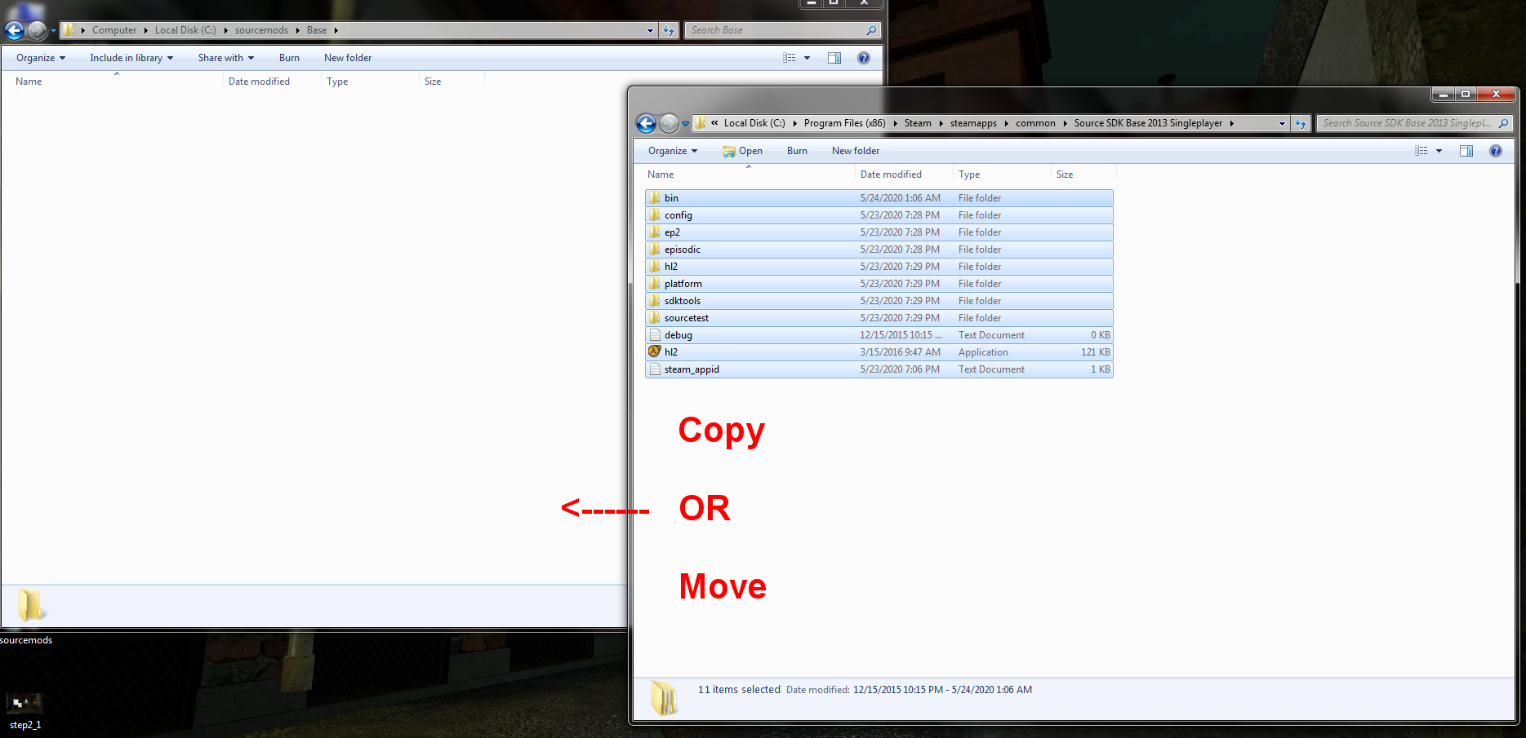The image size is (1526, 738).
Task: Open Include in library dropdown
Action: [131, 58]
